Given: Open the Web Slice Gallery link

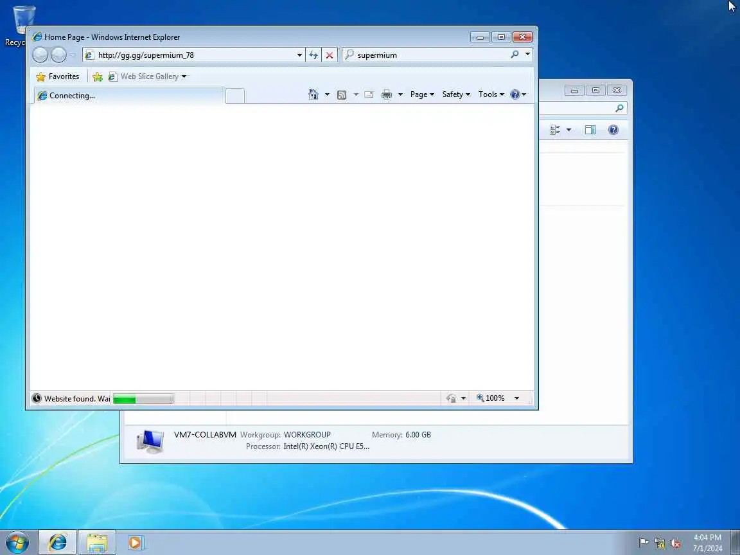Looking at the screenshot, I should tap(144, 76).
